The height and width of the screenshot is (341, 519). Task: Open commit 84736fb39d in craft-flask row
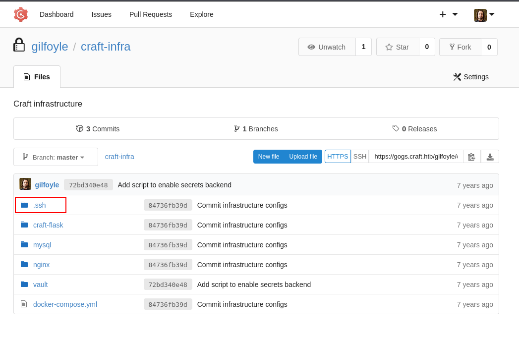168,225
